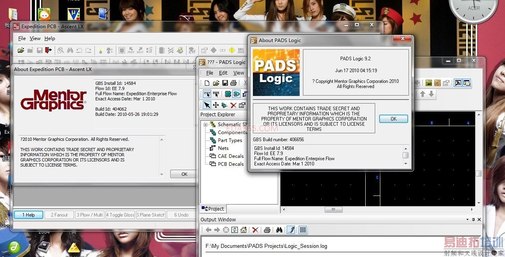Click the red Exit door icon in Expedition PCB
The width and height of the screenshot is (505, 257).
point(48,50)
